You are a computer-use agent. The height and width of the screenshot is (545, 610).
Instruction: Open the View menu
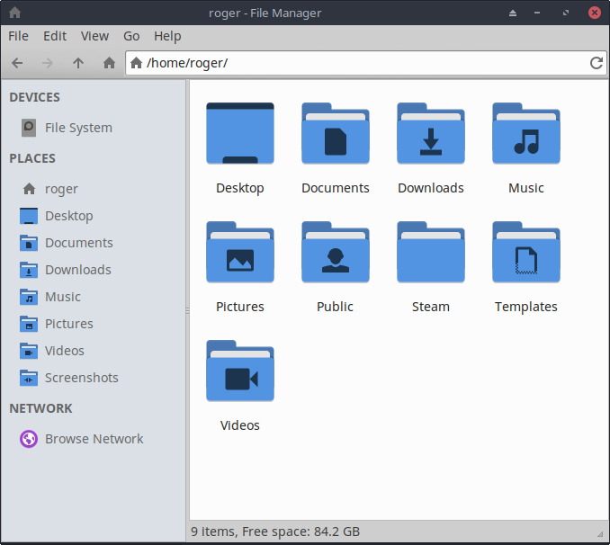(95, 36)
